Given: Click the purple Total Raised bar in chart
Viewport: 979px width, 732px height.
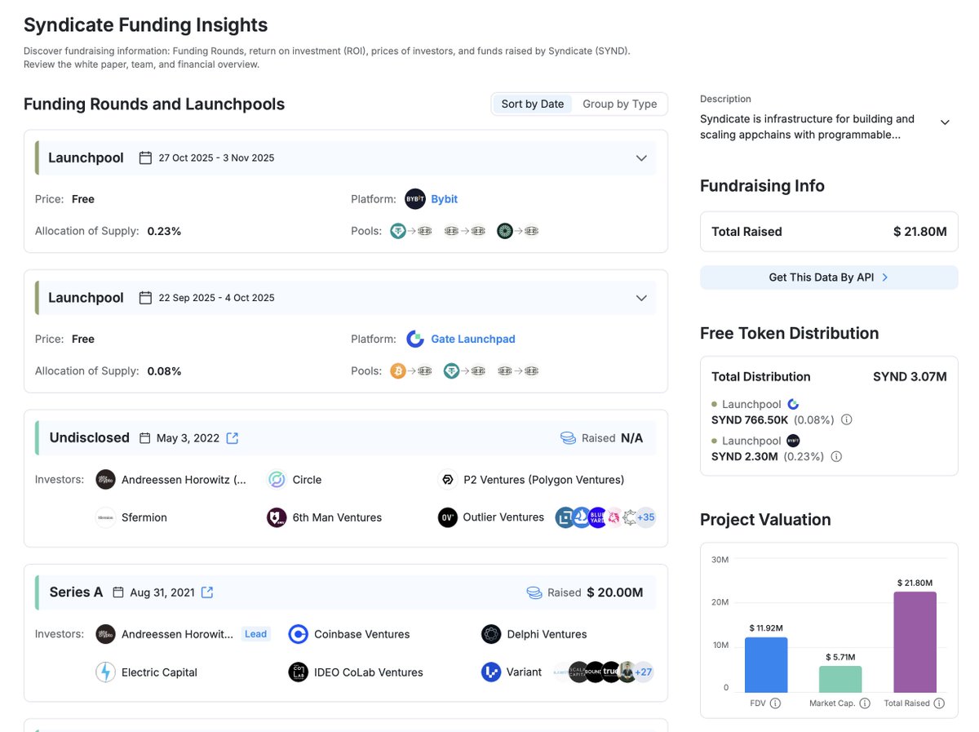Looking at the screenshot, I should 915,642.
